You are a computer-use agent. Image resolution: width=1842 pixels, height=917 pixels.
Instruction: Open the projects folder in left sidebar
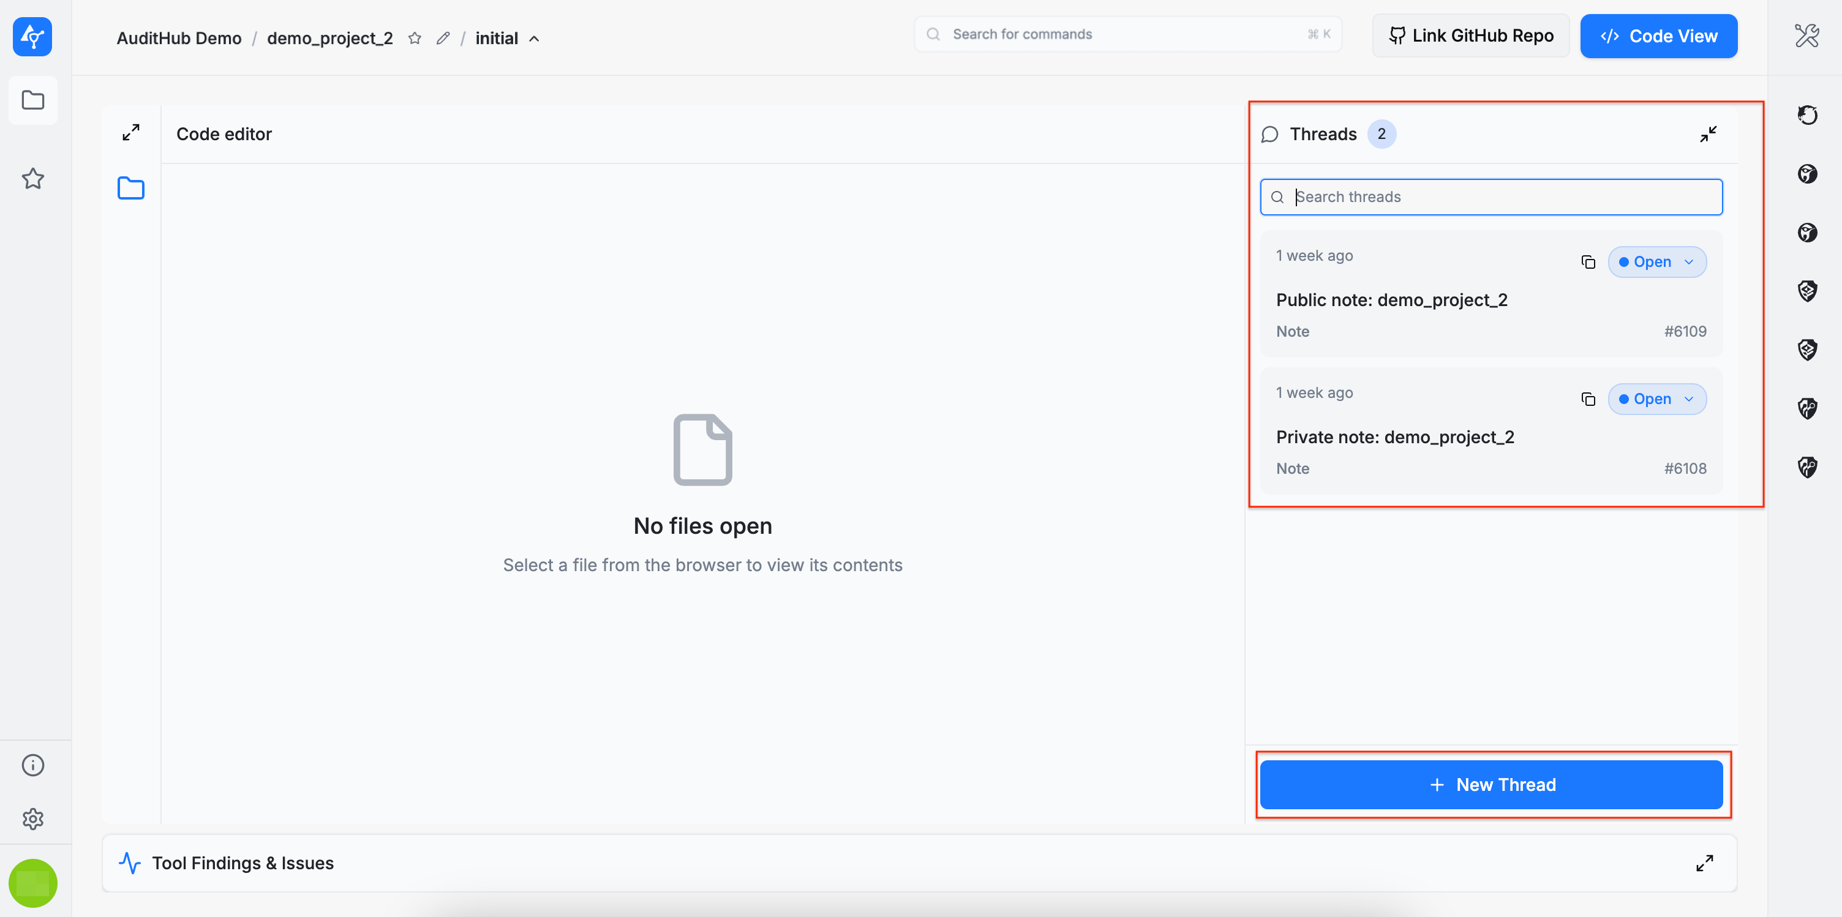point(33,100)
